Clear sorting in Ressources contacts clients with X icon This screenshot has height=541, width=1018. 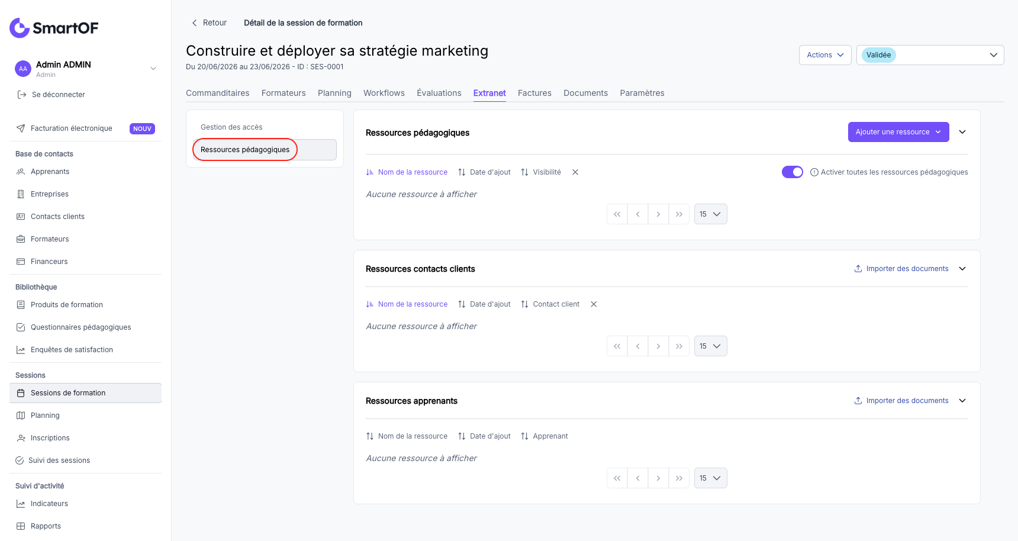point(594,304)
